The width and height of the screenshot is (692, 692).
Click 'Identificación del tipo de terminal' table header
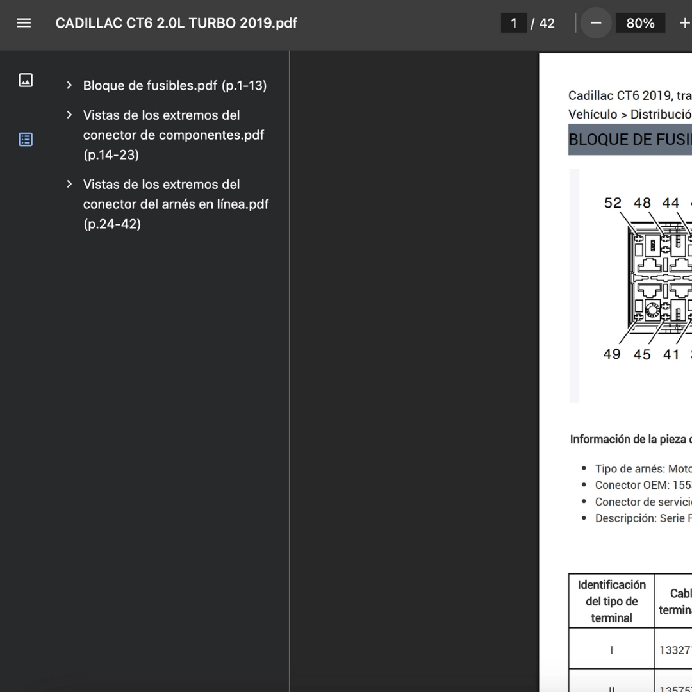click(x=612, y=601)
